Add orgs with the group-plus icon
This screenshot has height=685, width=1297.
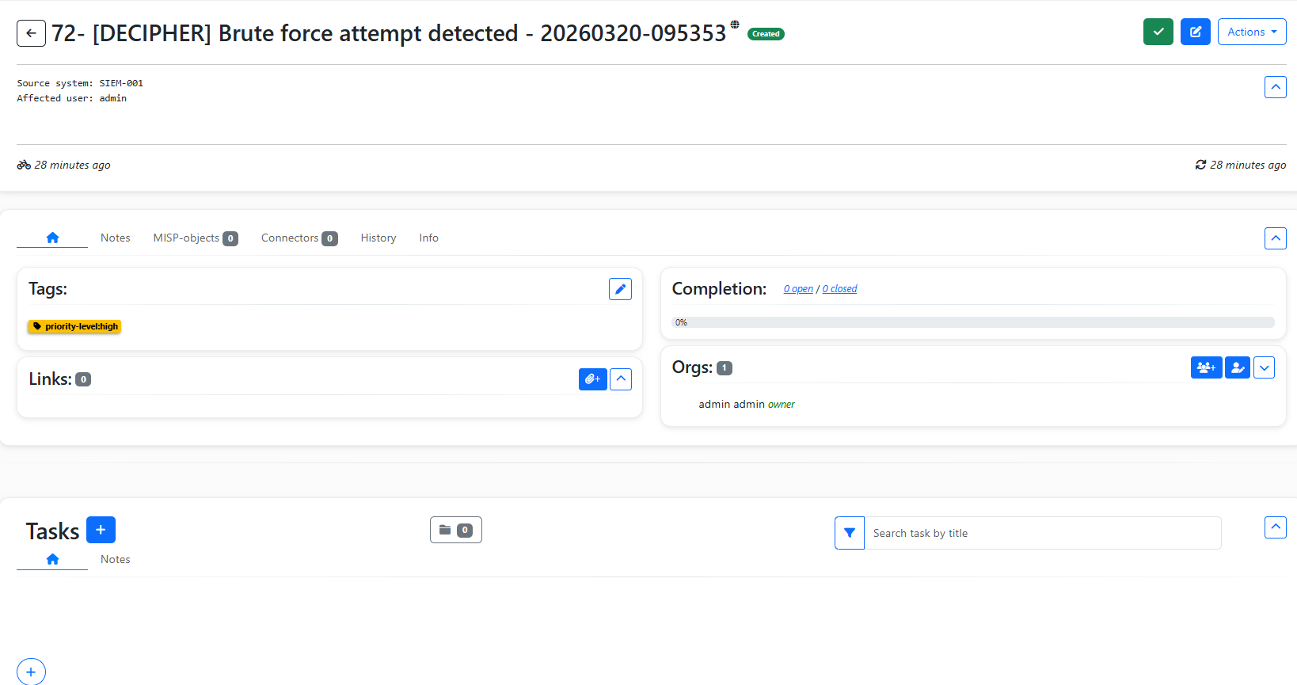pos(1206,367)
